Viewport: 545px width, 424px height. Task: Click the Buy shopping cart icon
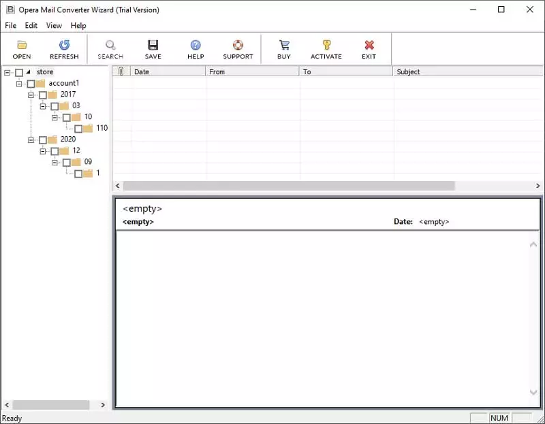click(284, 46)
